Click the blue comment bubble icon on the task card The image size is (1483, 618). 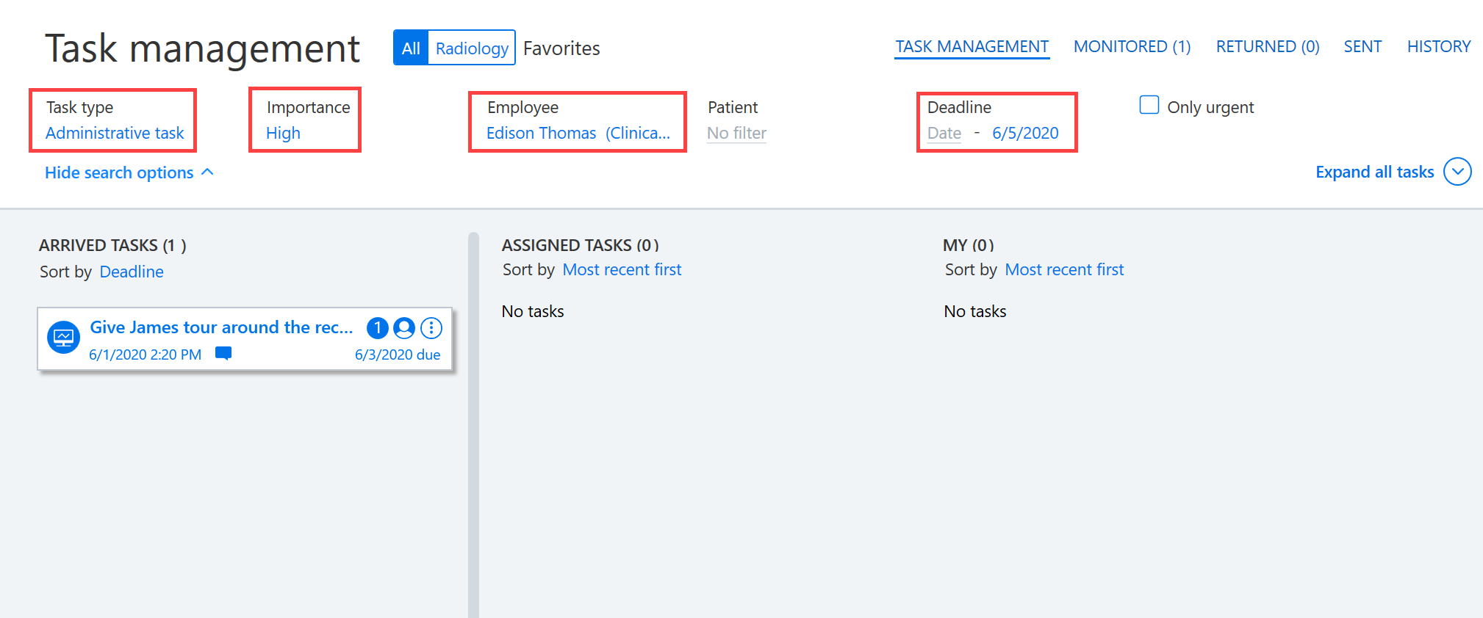(x=223, y=354)
